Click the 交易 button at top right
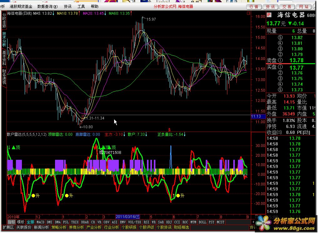The width and height of the screenshot is (318, 233). [287, 7]
